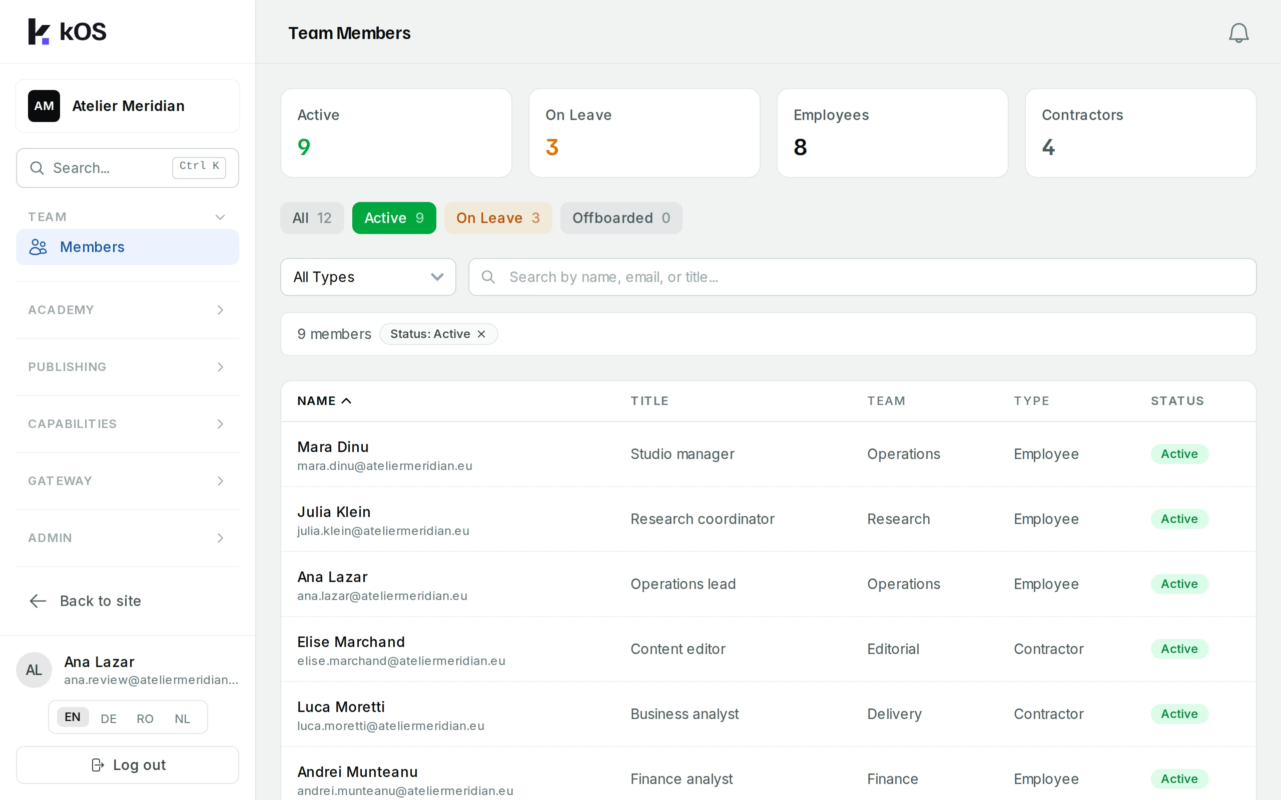Switch language to NL

(182, 718)
